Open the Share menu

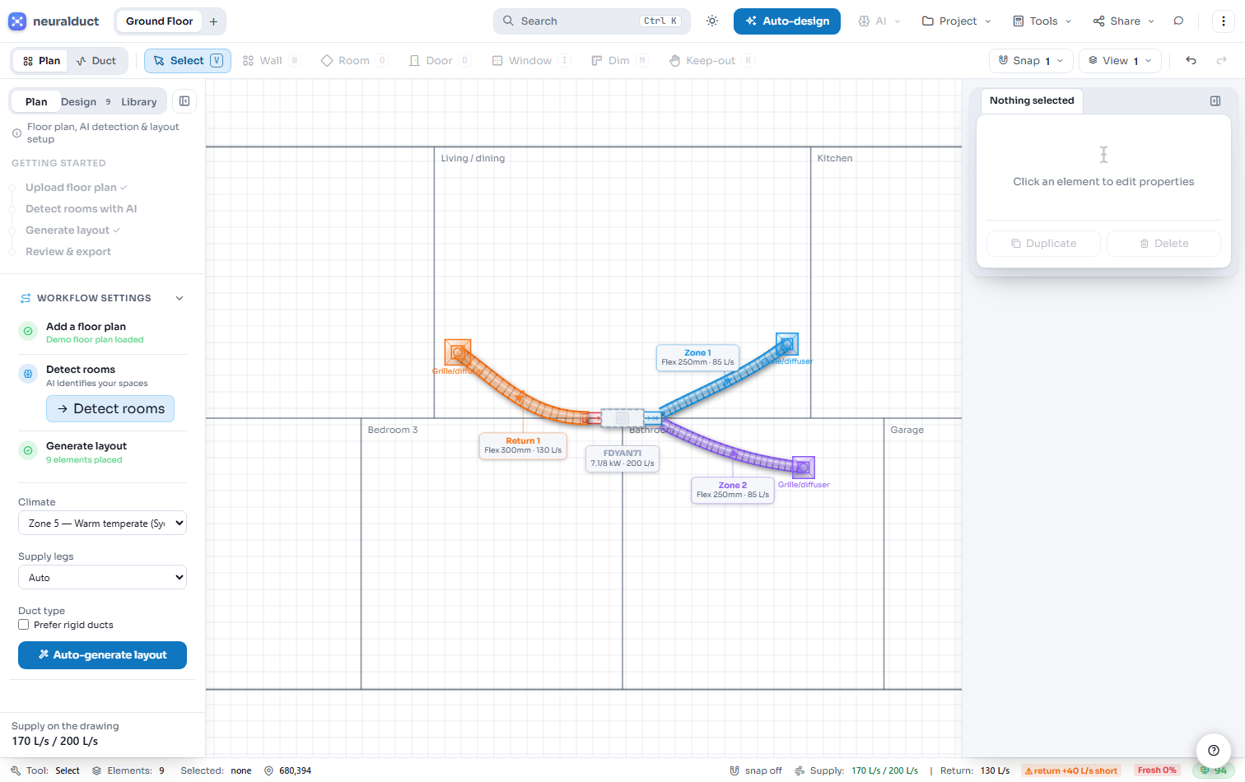[1124, 21]
